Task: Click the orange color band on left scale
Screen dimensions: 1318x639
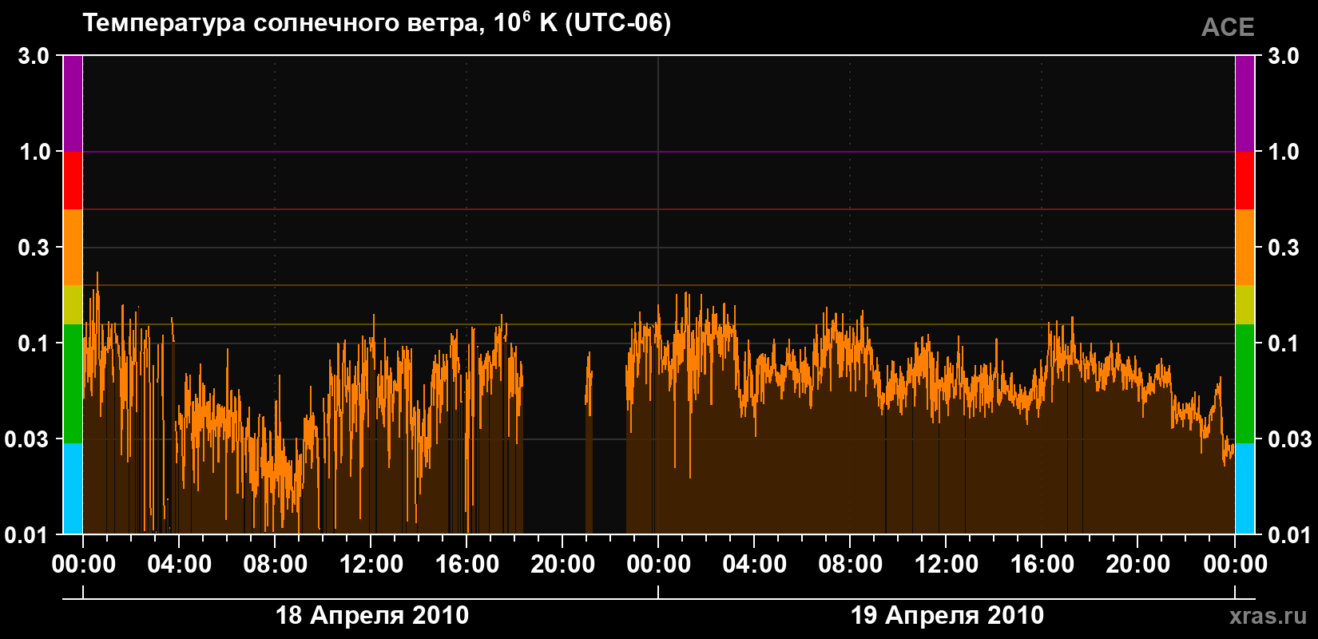Action: coord(73,248)
